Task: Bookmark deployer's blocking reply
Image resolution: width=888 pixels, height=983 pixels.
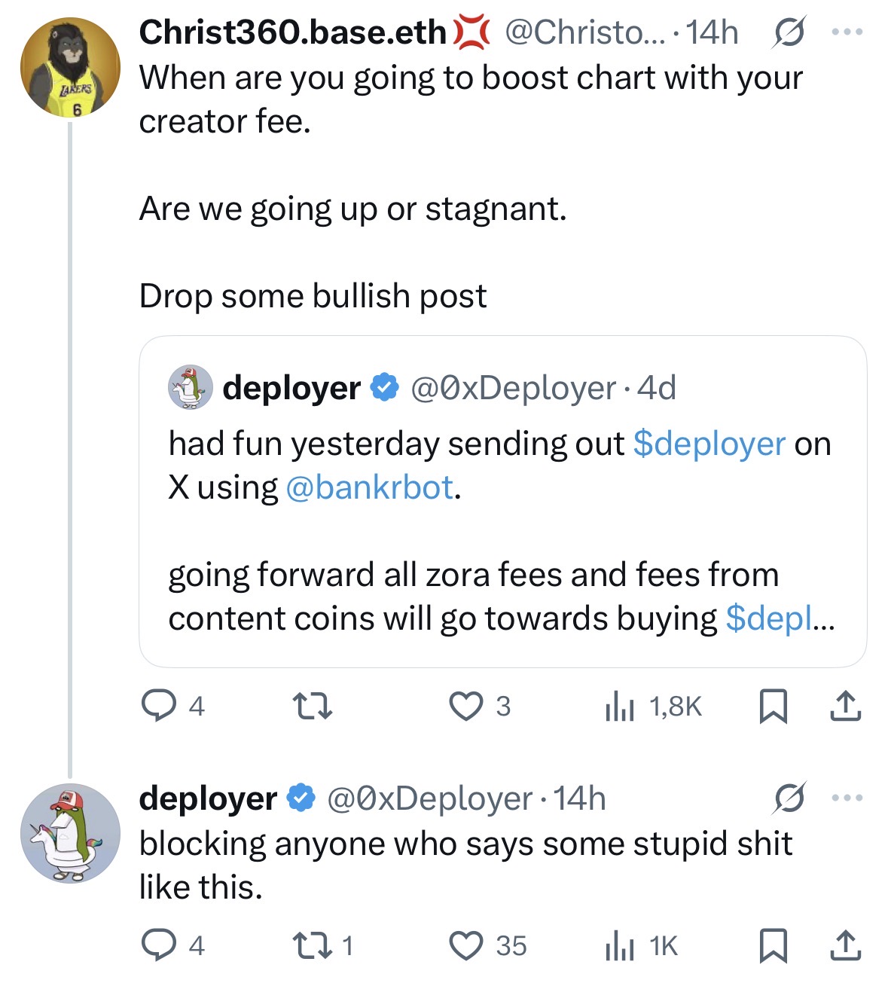Action: 772,945
